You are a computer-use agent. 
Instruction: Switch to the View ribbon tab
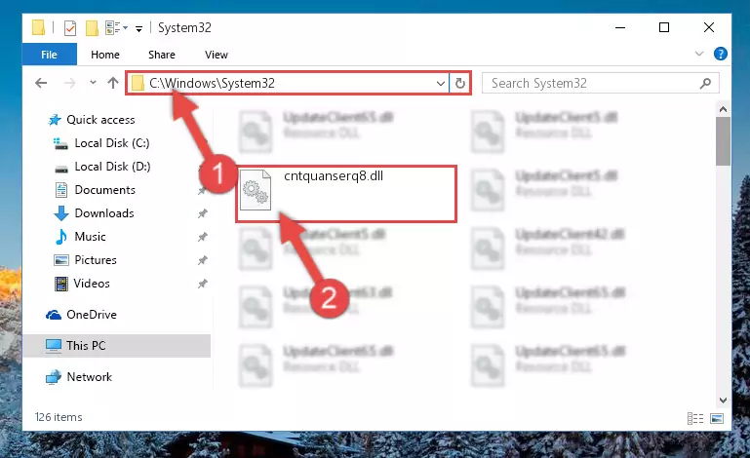tap(217, 55)
